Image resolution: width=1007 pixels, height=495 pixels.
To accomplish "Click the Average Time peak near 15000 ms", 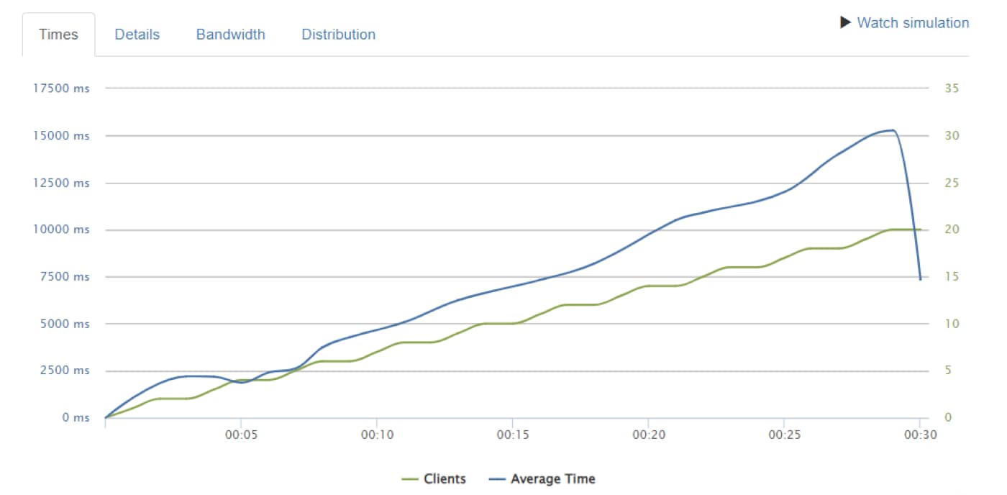I will [x=892, y=130].
